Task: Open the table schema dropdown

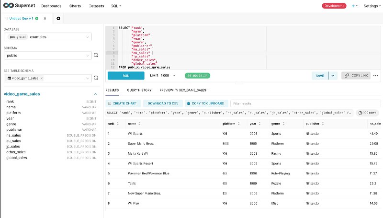Action: [48, 78]
